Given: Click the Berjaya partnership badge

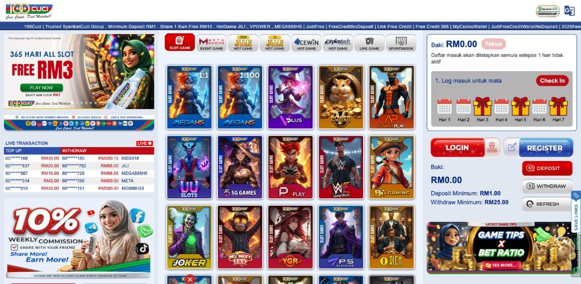Looking at the screenshot, I should [548, 11].
